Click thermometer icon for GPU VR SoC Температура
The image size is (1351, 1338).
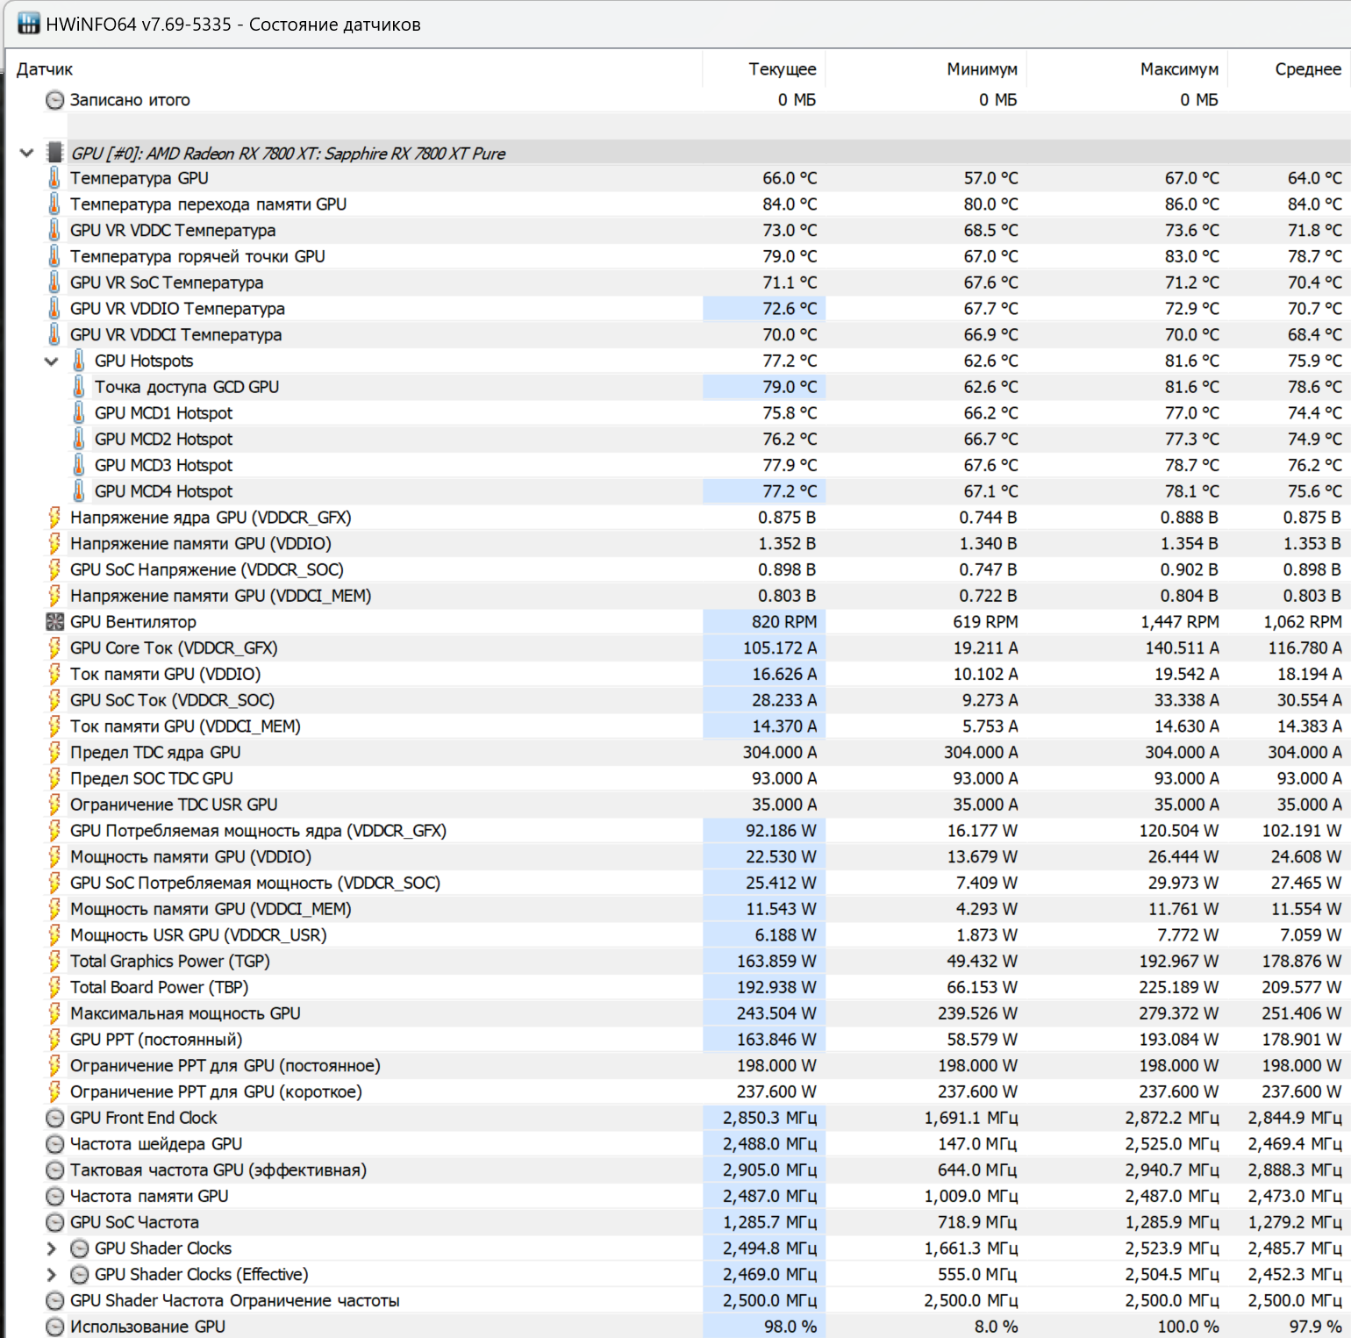point(54,283)
